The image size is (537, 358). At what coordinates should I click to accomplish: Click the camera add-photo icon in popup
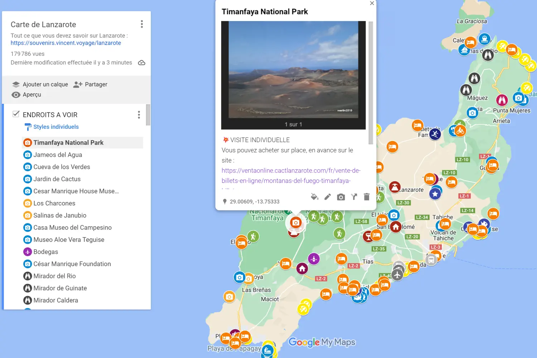tap(341, 197)
